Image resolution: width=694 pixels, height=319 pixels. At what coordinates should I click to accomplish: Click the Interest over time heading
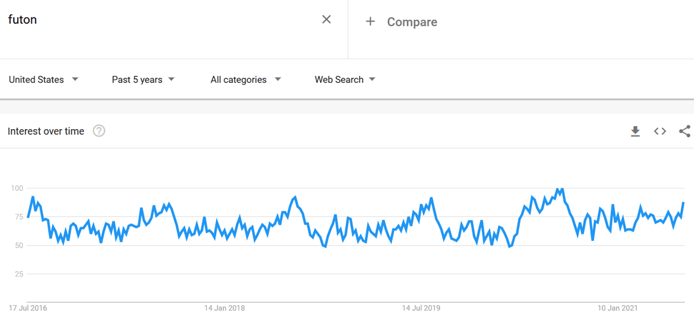[x=46, y=131]
